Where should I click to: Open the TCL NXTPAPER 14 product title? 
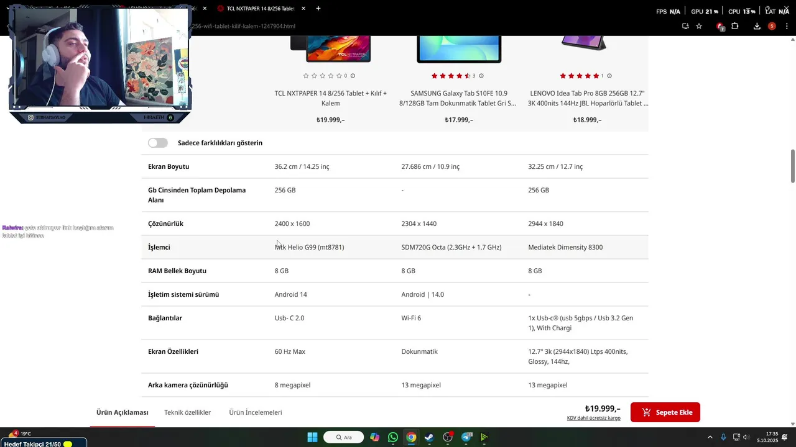pyautogui.click(x=331, y=98)
